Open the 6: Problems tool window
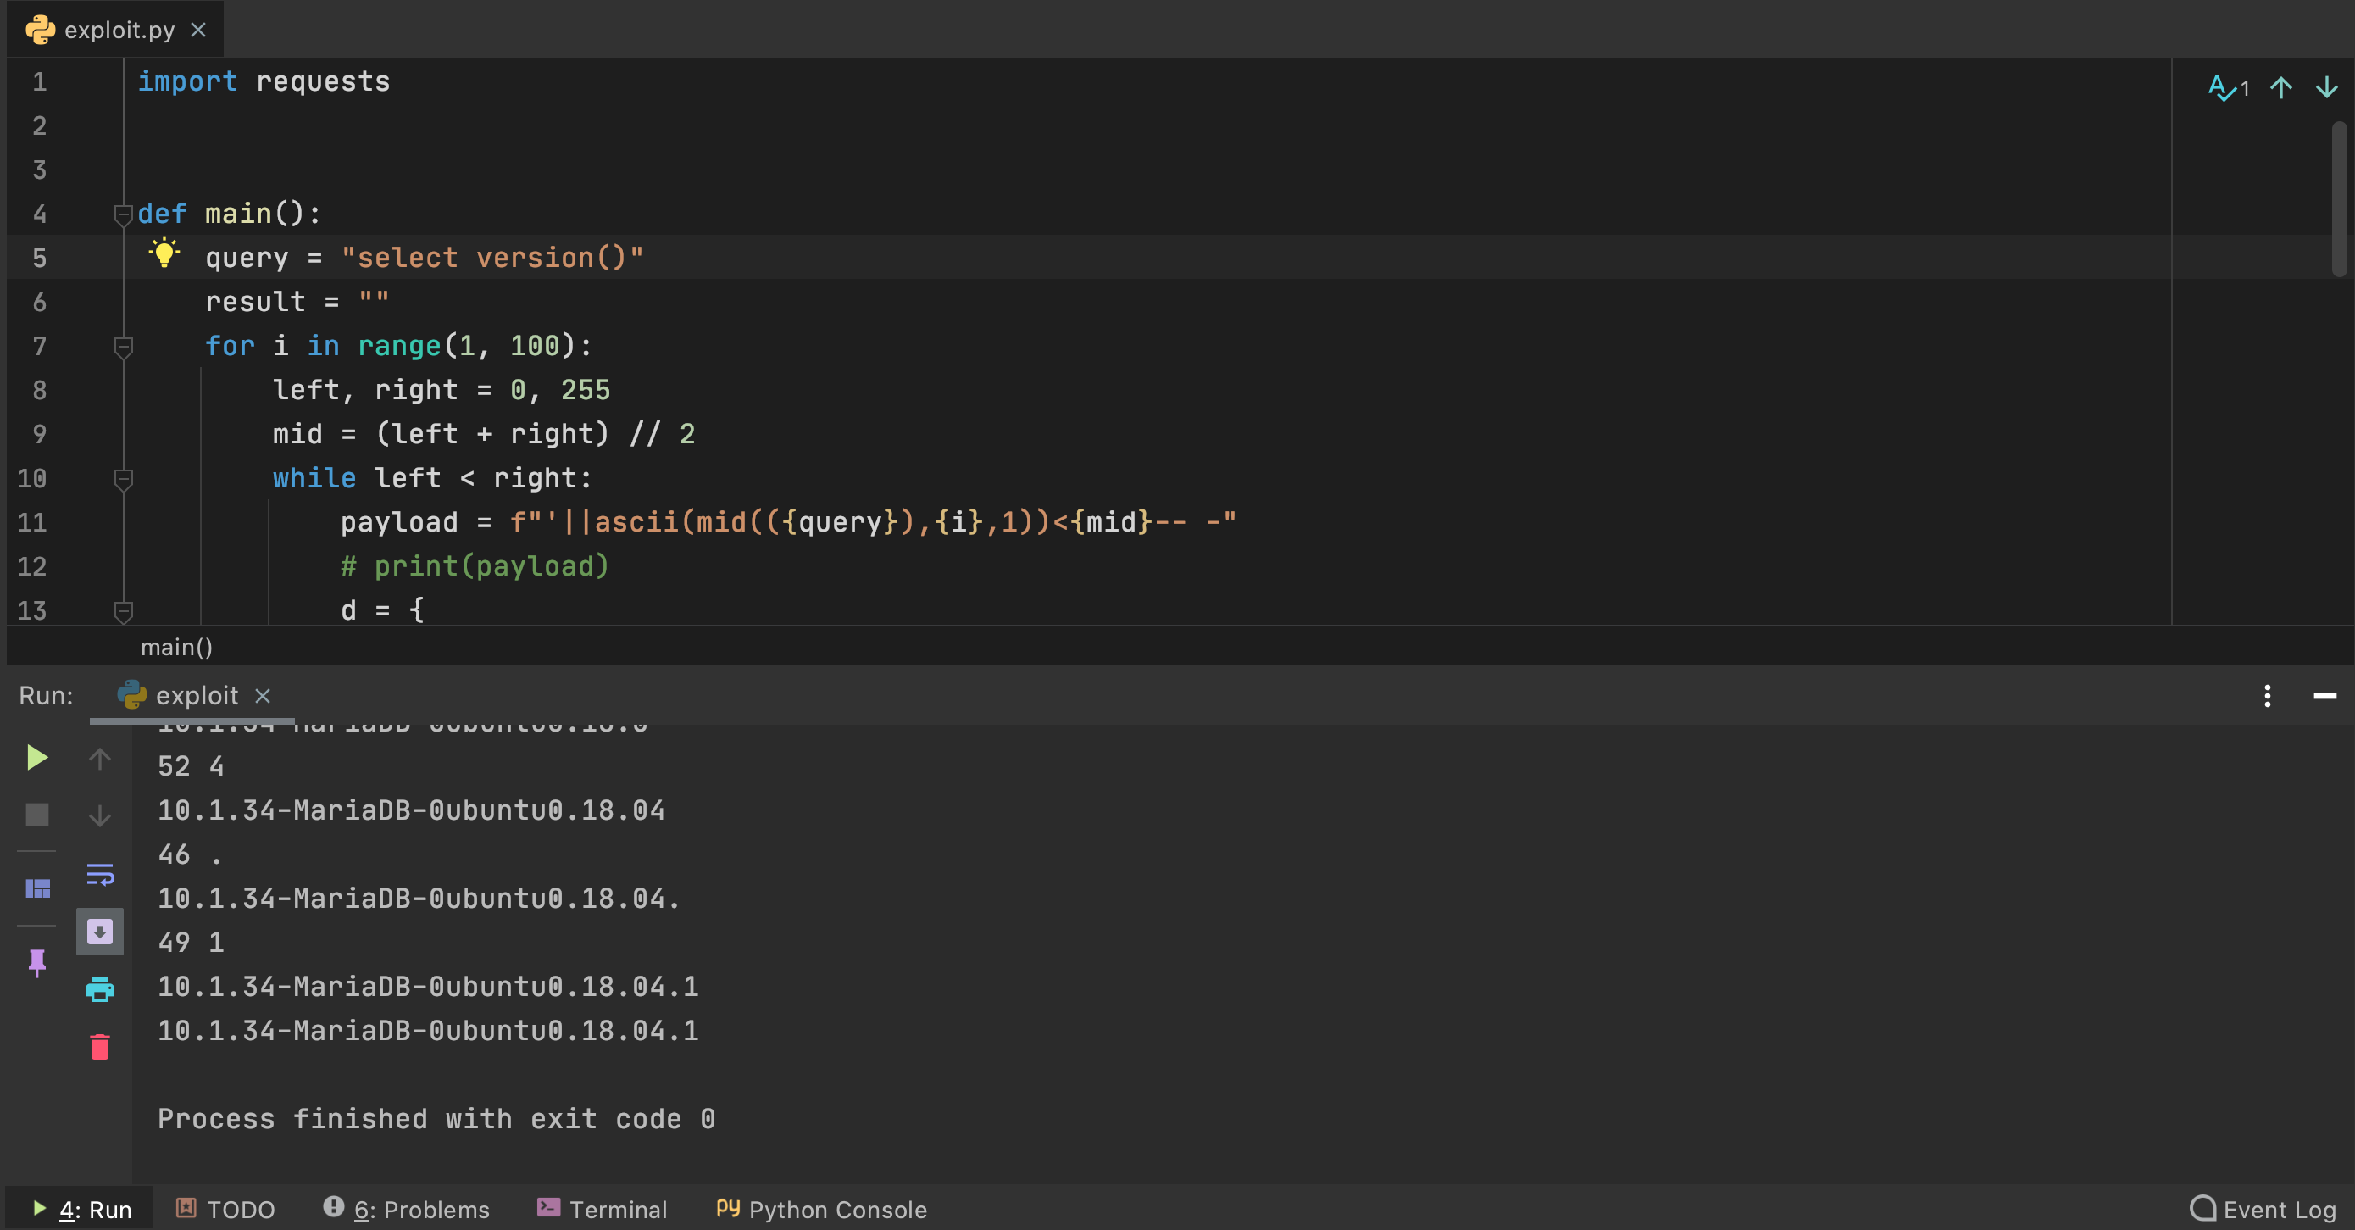2355x1230 pixels. 407,1209
